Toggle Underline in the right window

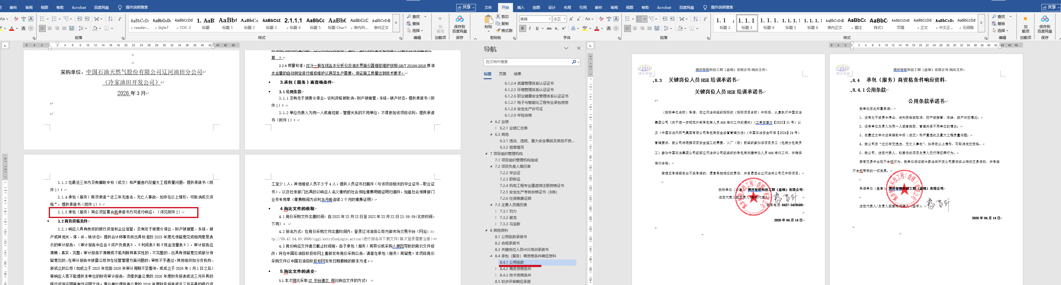tap(537, 28)
